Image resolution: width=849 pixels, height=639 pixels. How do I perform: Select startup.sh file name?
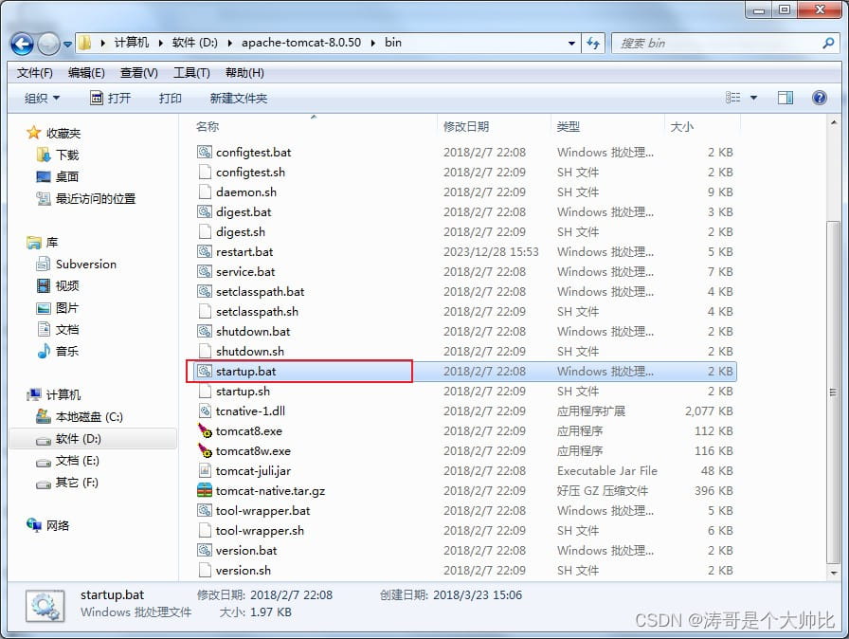click(x=243, y=392)
